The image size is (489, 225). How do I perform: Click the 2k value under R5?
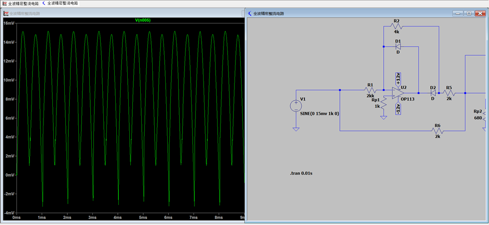tap(449, 99)
